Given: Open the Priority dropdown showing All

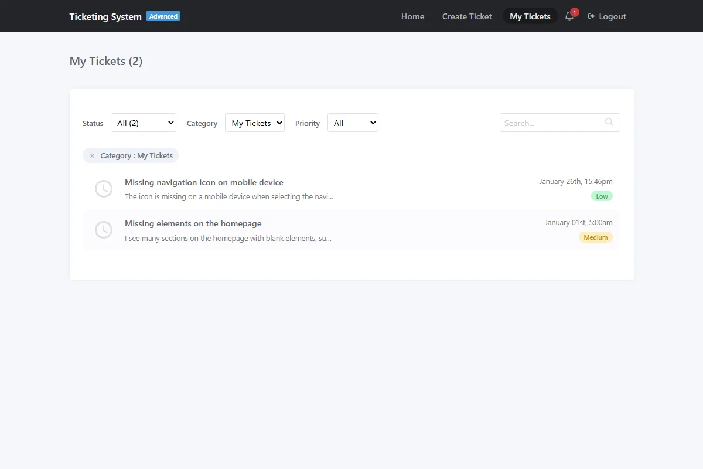Looking at the screenshot, I should pyautogui.click(x=353, y=123).
